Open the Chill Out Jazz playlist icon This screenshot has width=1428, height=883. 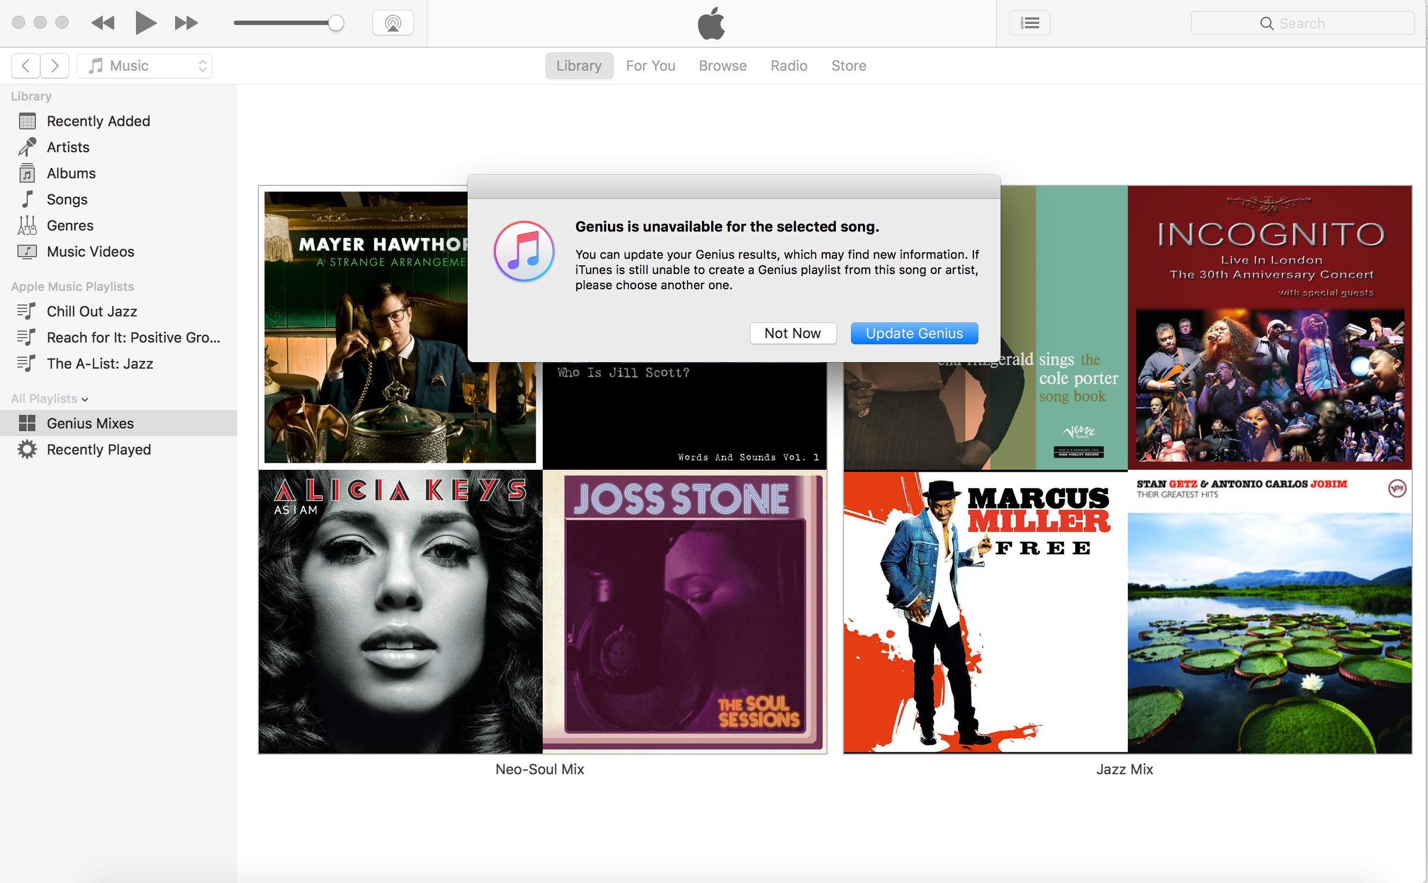pyautogui.click(x=26, y=311)
